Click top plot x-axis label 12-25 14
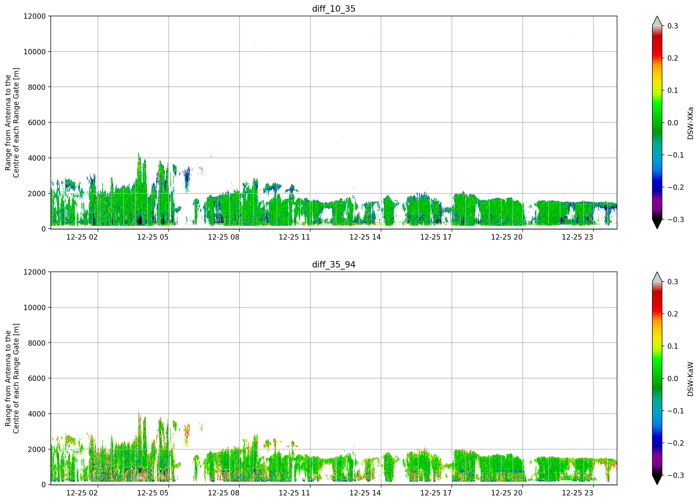The height and width of the screenshot is (502, 699). pos(365,237)
